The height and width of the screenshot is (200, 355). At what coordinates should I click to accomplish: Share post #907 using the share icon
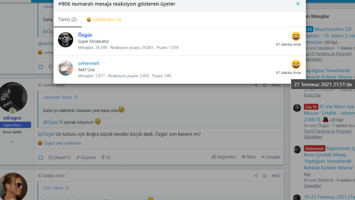pyautogui.click(x=256, y=176)
